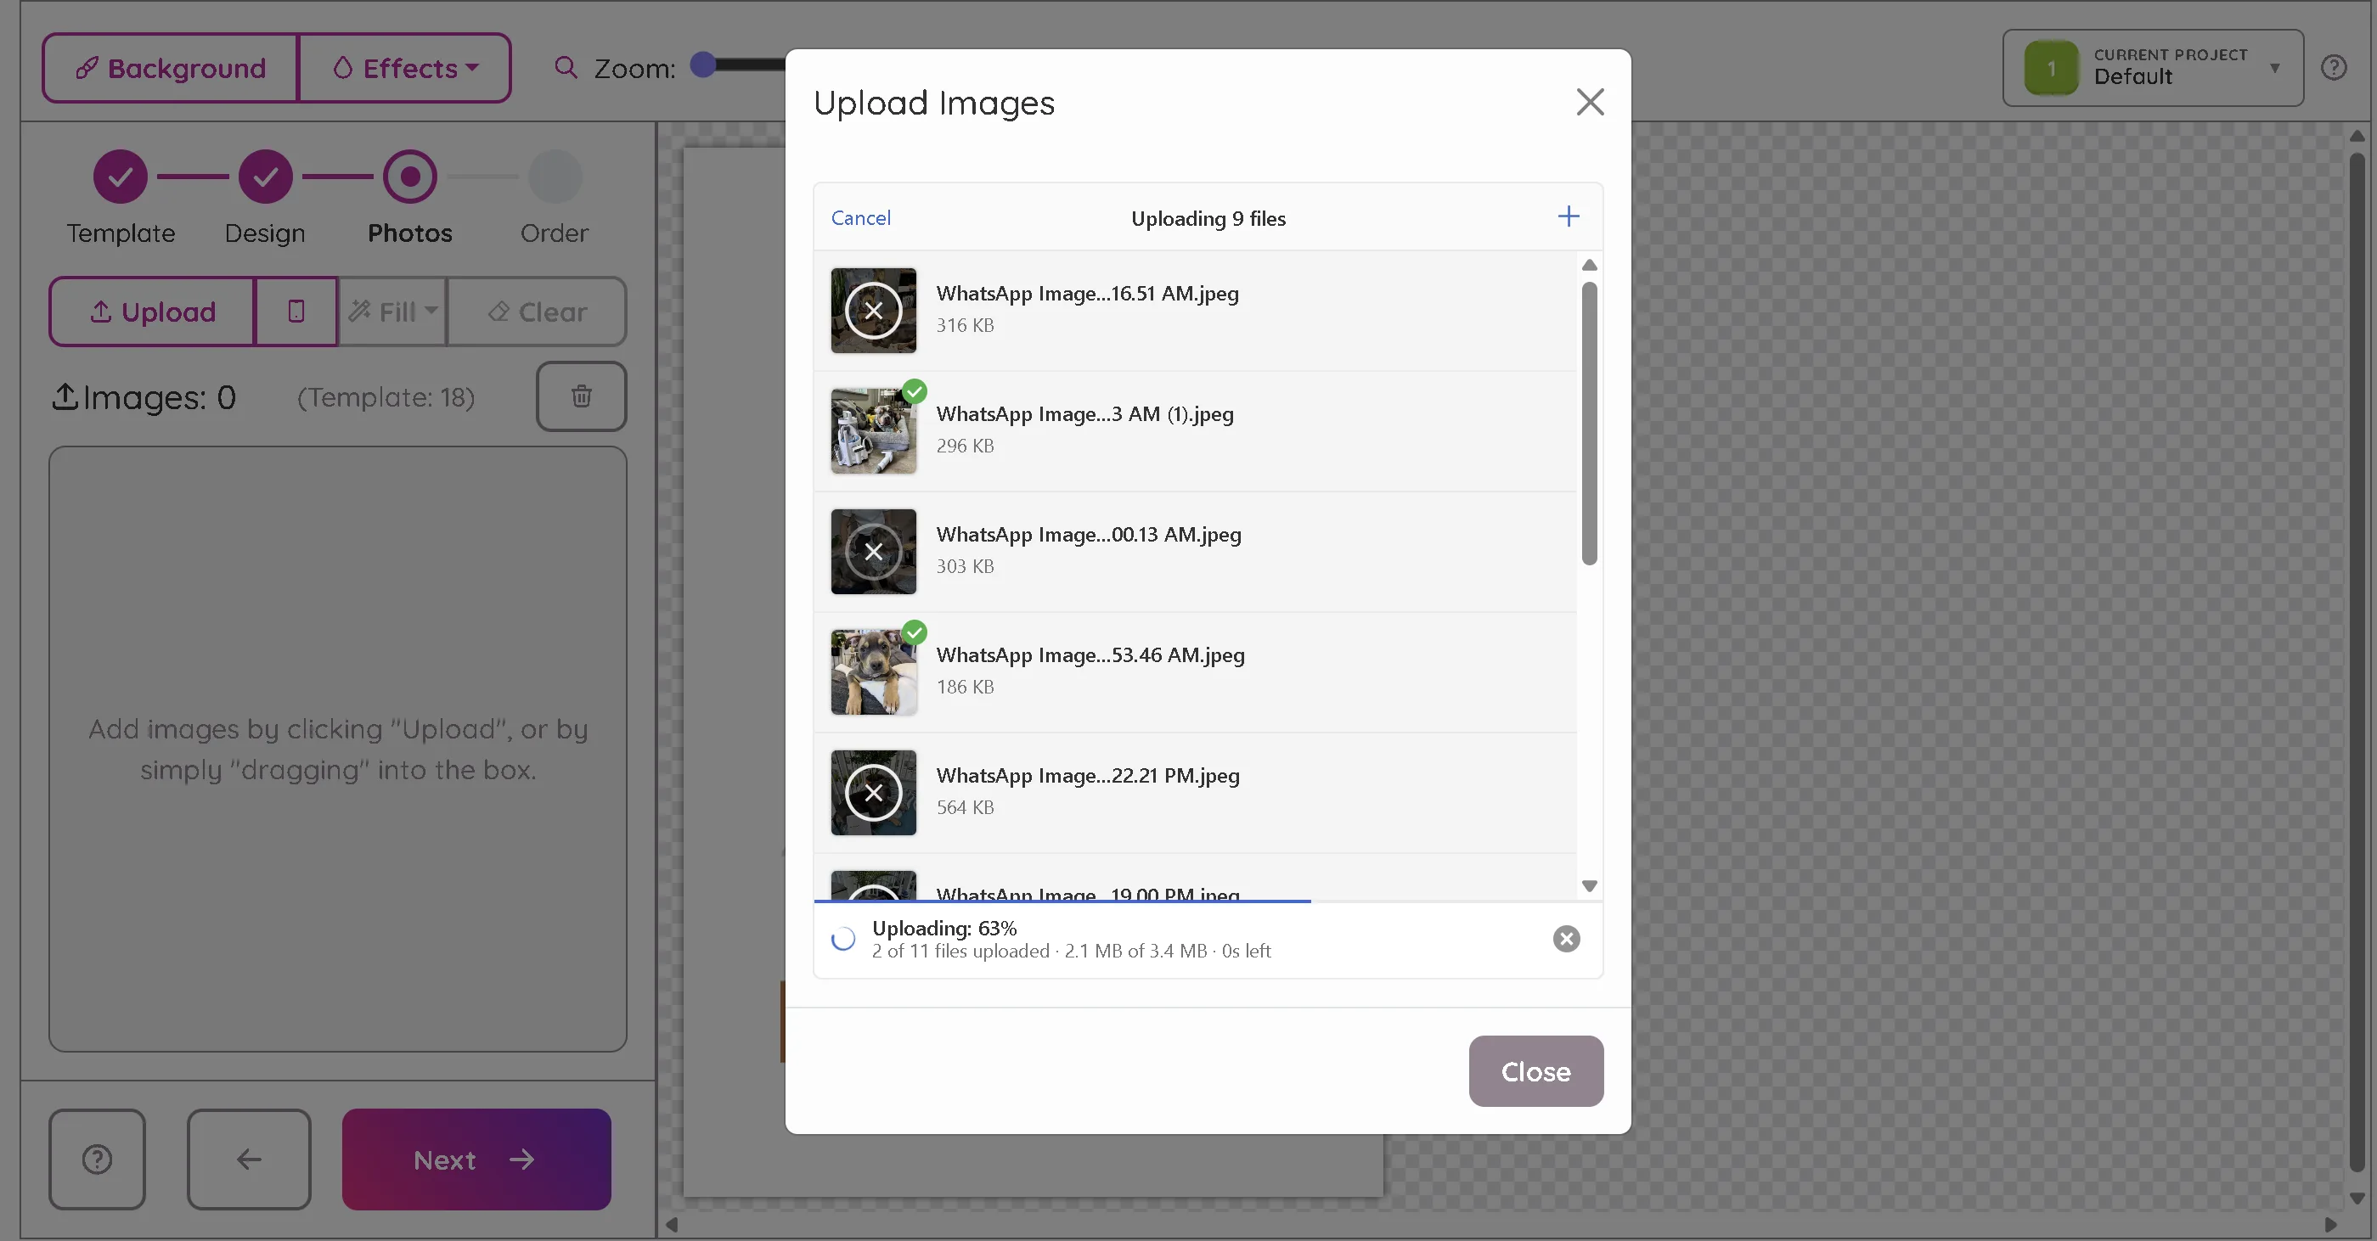
Task: Remove the WhatsApp Image 00.13 AM file
Action: [873, 552]
